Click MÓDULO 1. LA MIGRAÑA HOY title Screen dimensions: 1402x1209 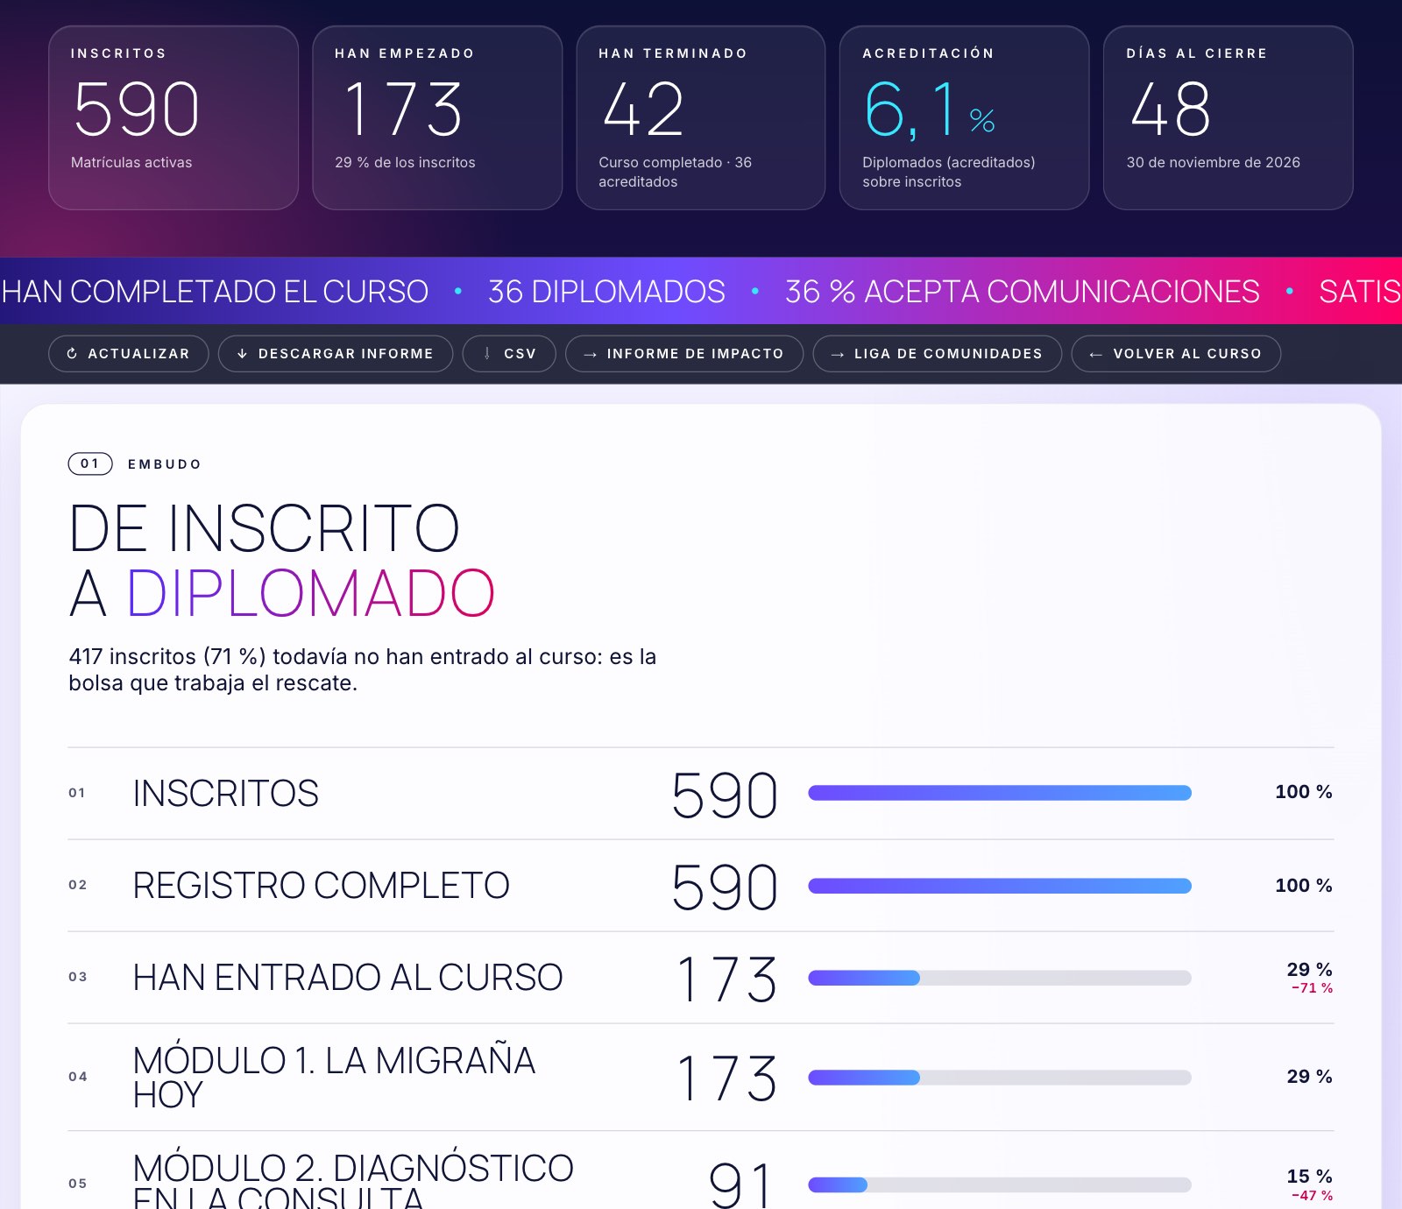click(x=334, y=1078)
